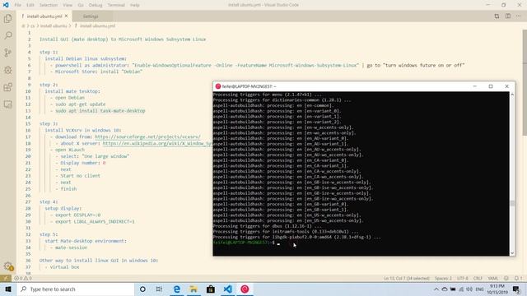The image size is (527, 296).
Task: Click the Ln 13 cursor position status item
Action: click(x=407, y=278)
